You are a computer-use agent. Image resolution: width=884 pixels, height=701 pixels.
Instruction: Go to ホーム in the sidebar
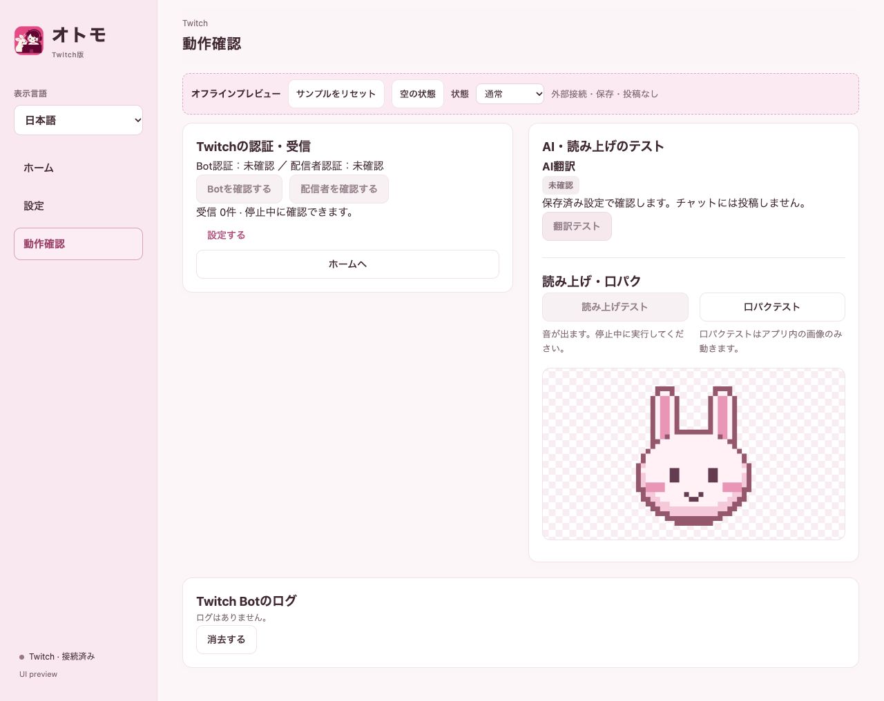(x=78, y=168)
